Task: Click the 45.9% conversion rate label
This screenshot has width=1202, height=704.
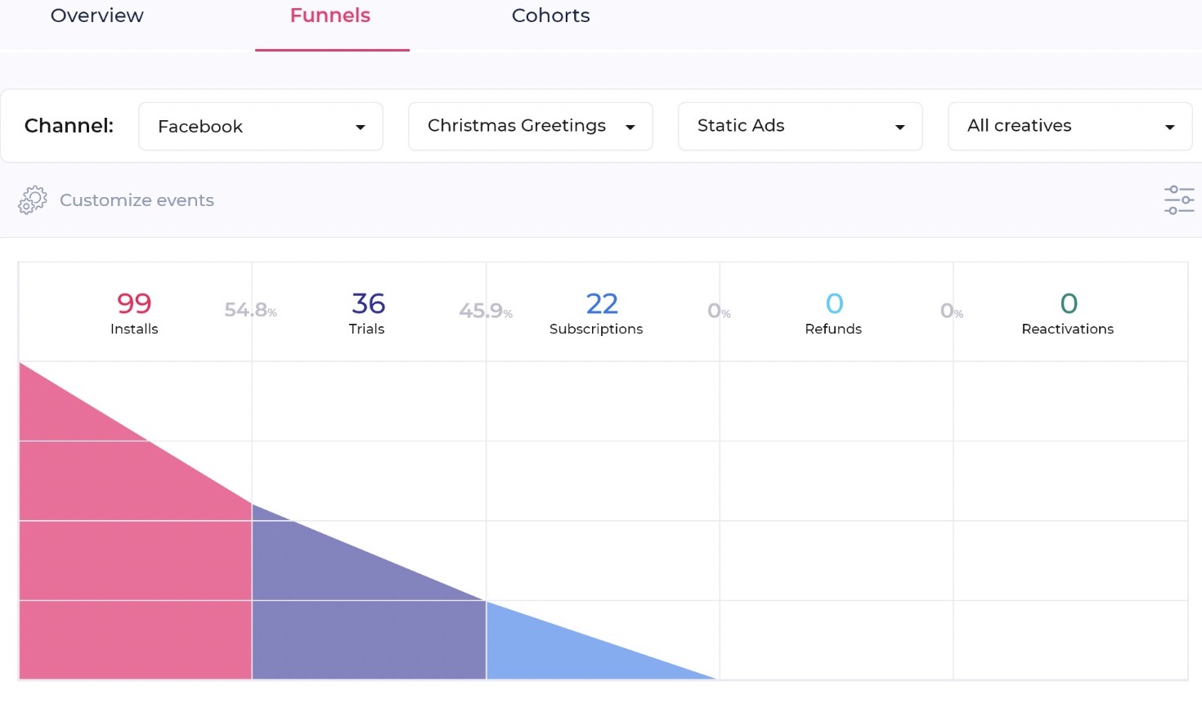Action: click(x=485, y=311)
